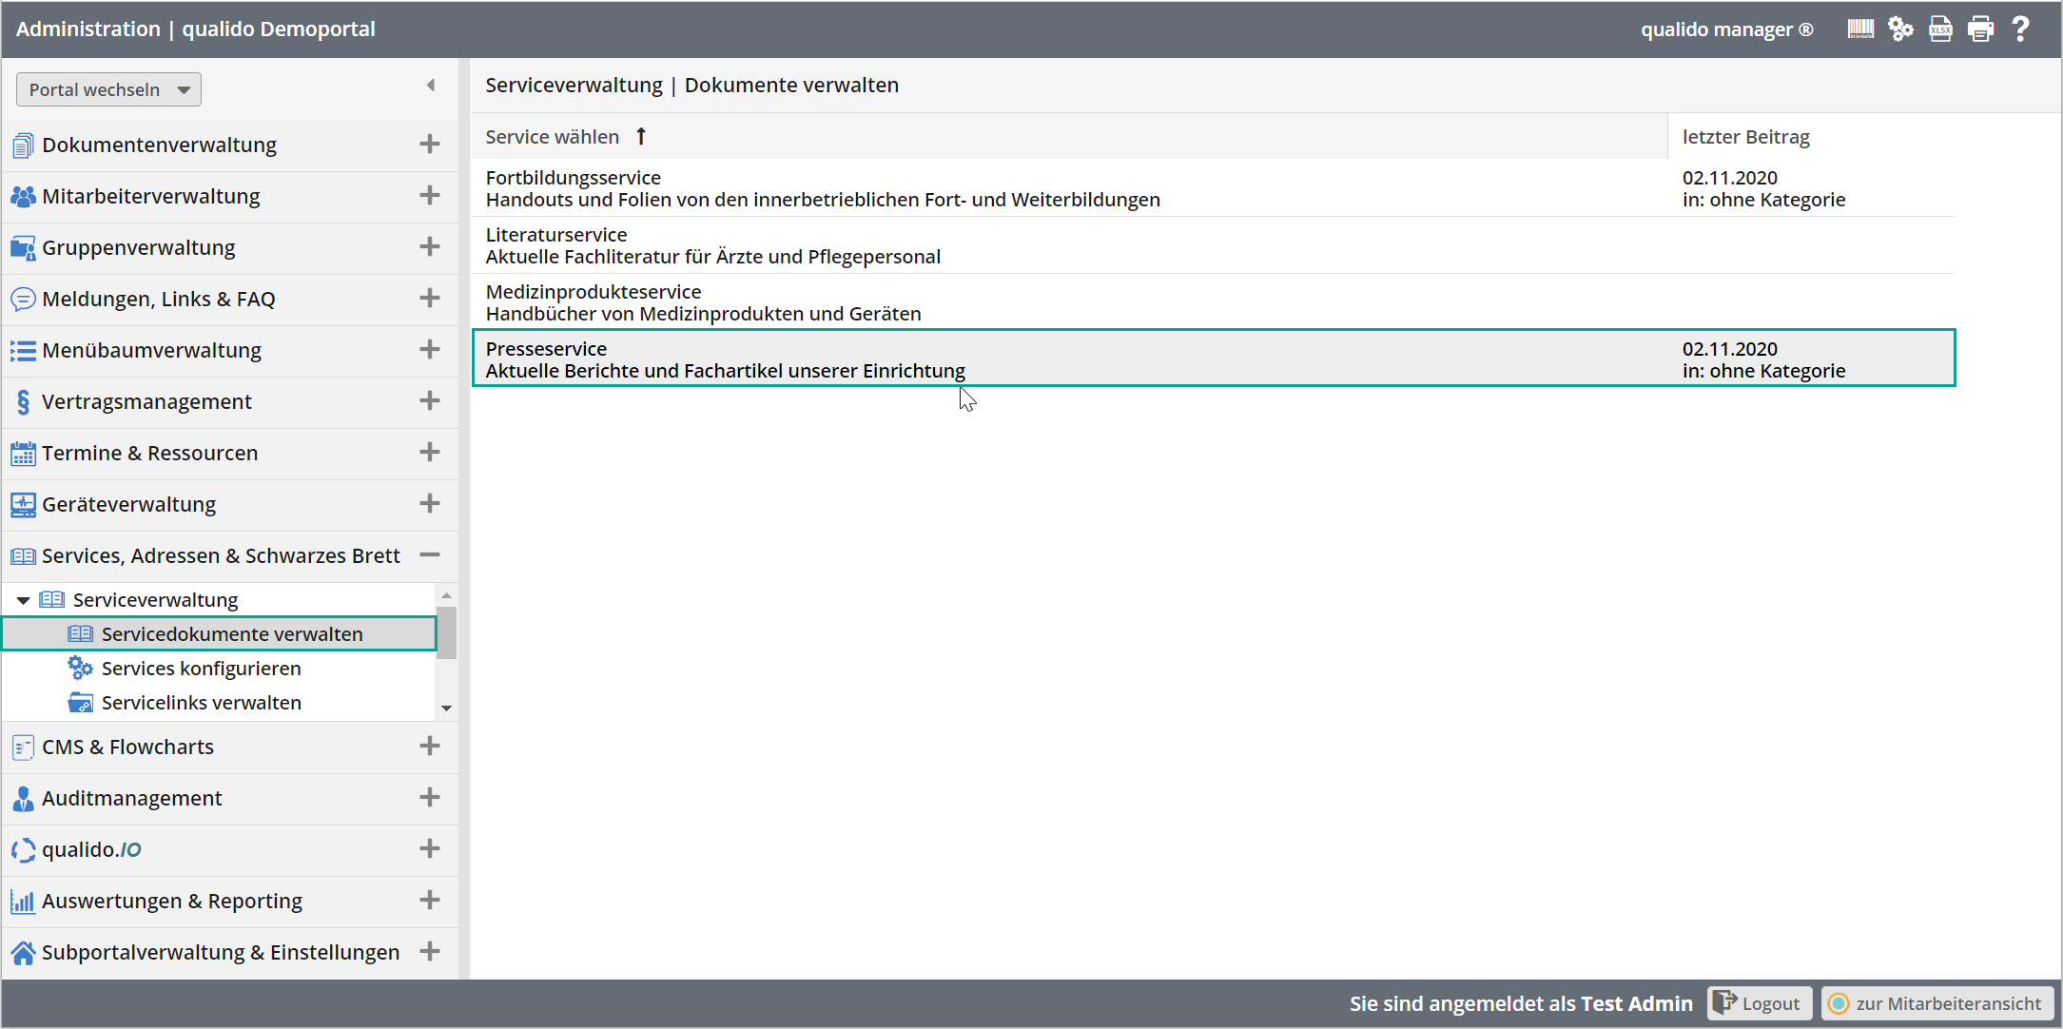Click the submenu scrollbar thumb
Screen dimensions: 2063x1029
coord(446,632)
